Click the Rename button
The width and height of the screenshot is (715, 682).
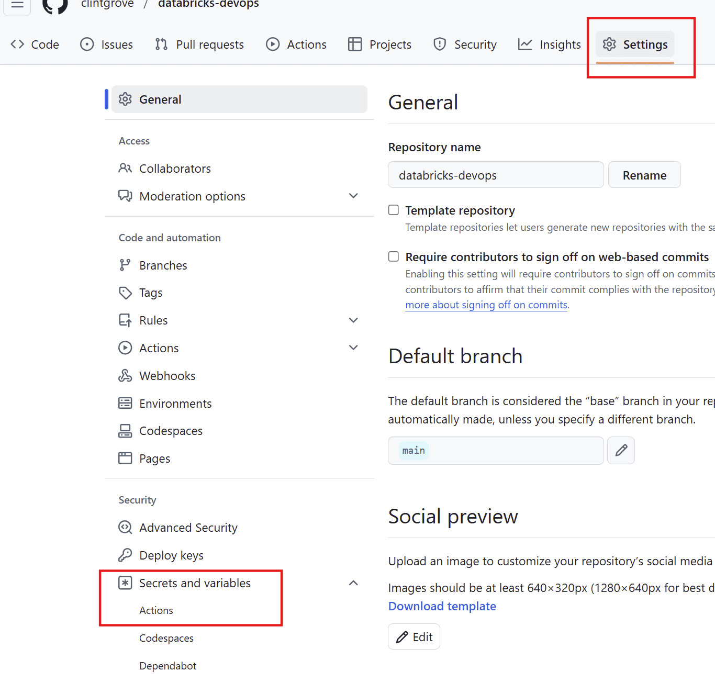click(x=644, y=175)
